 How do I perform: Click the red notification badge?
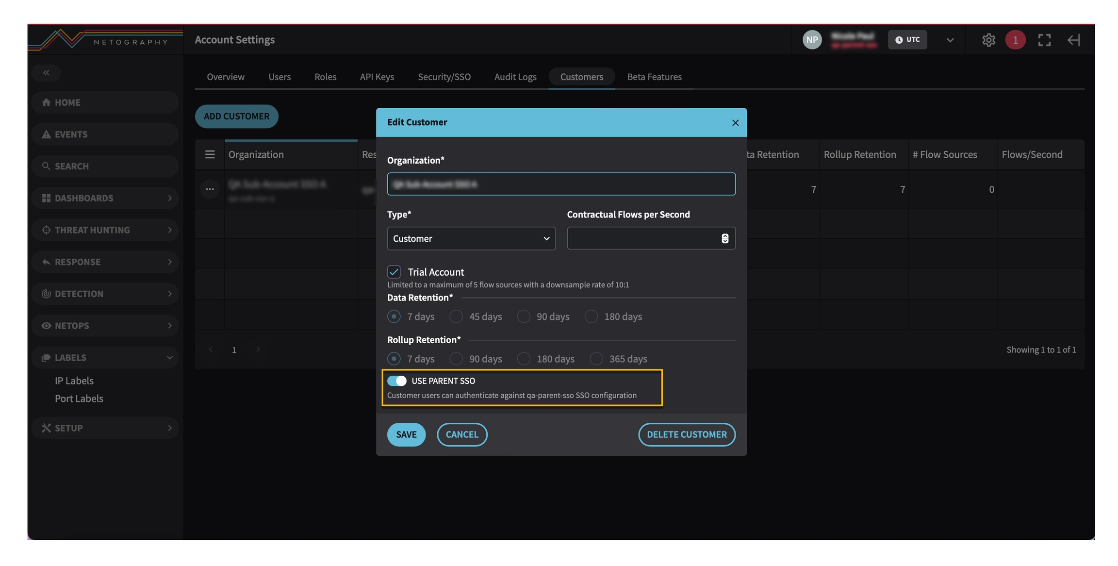coord(1015,40)
